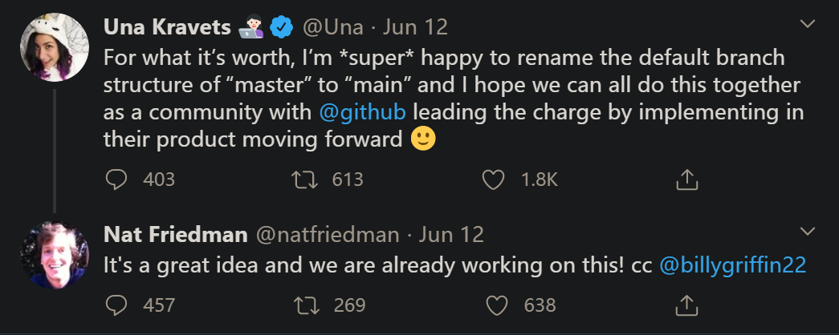Click Nat Friedman's avatar photo
Screen dimensions: 839x335
pyautogui.click(x=54, y=253)
